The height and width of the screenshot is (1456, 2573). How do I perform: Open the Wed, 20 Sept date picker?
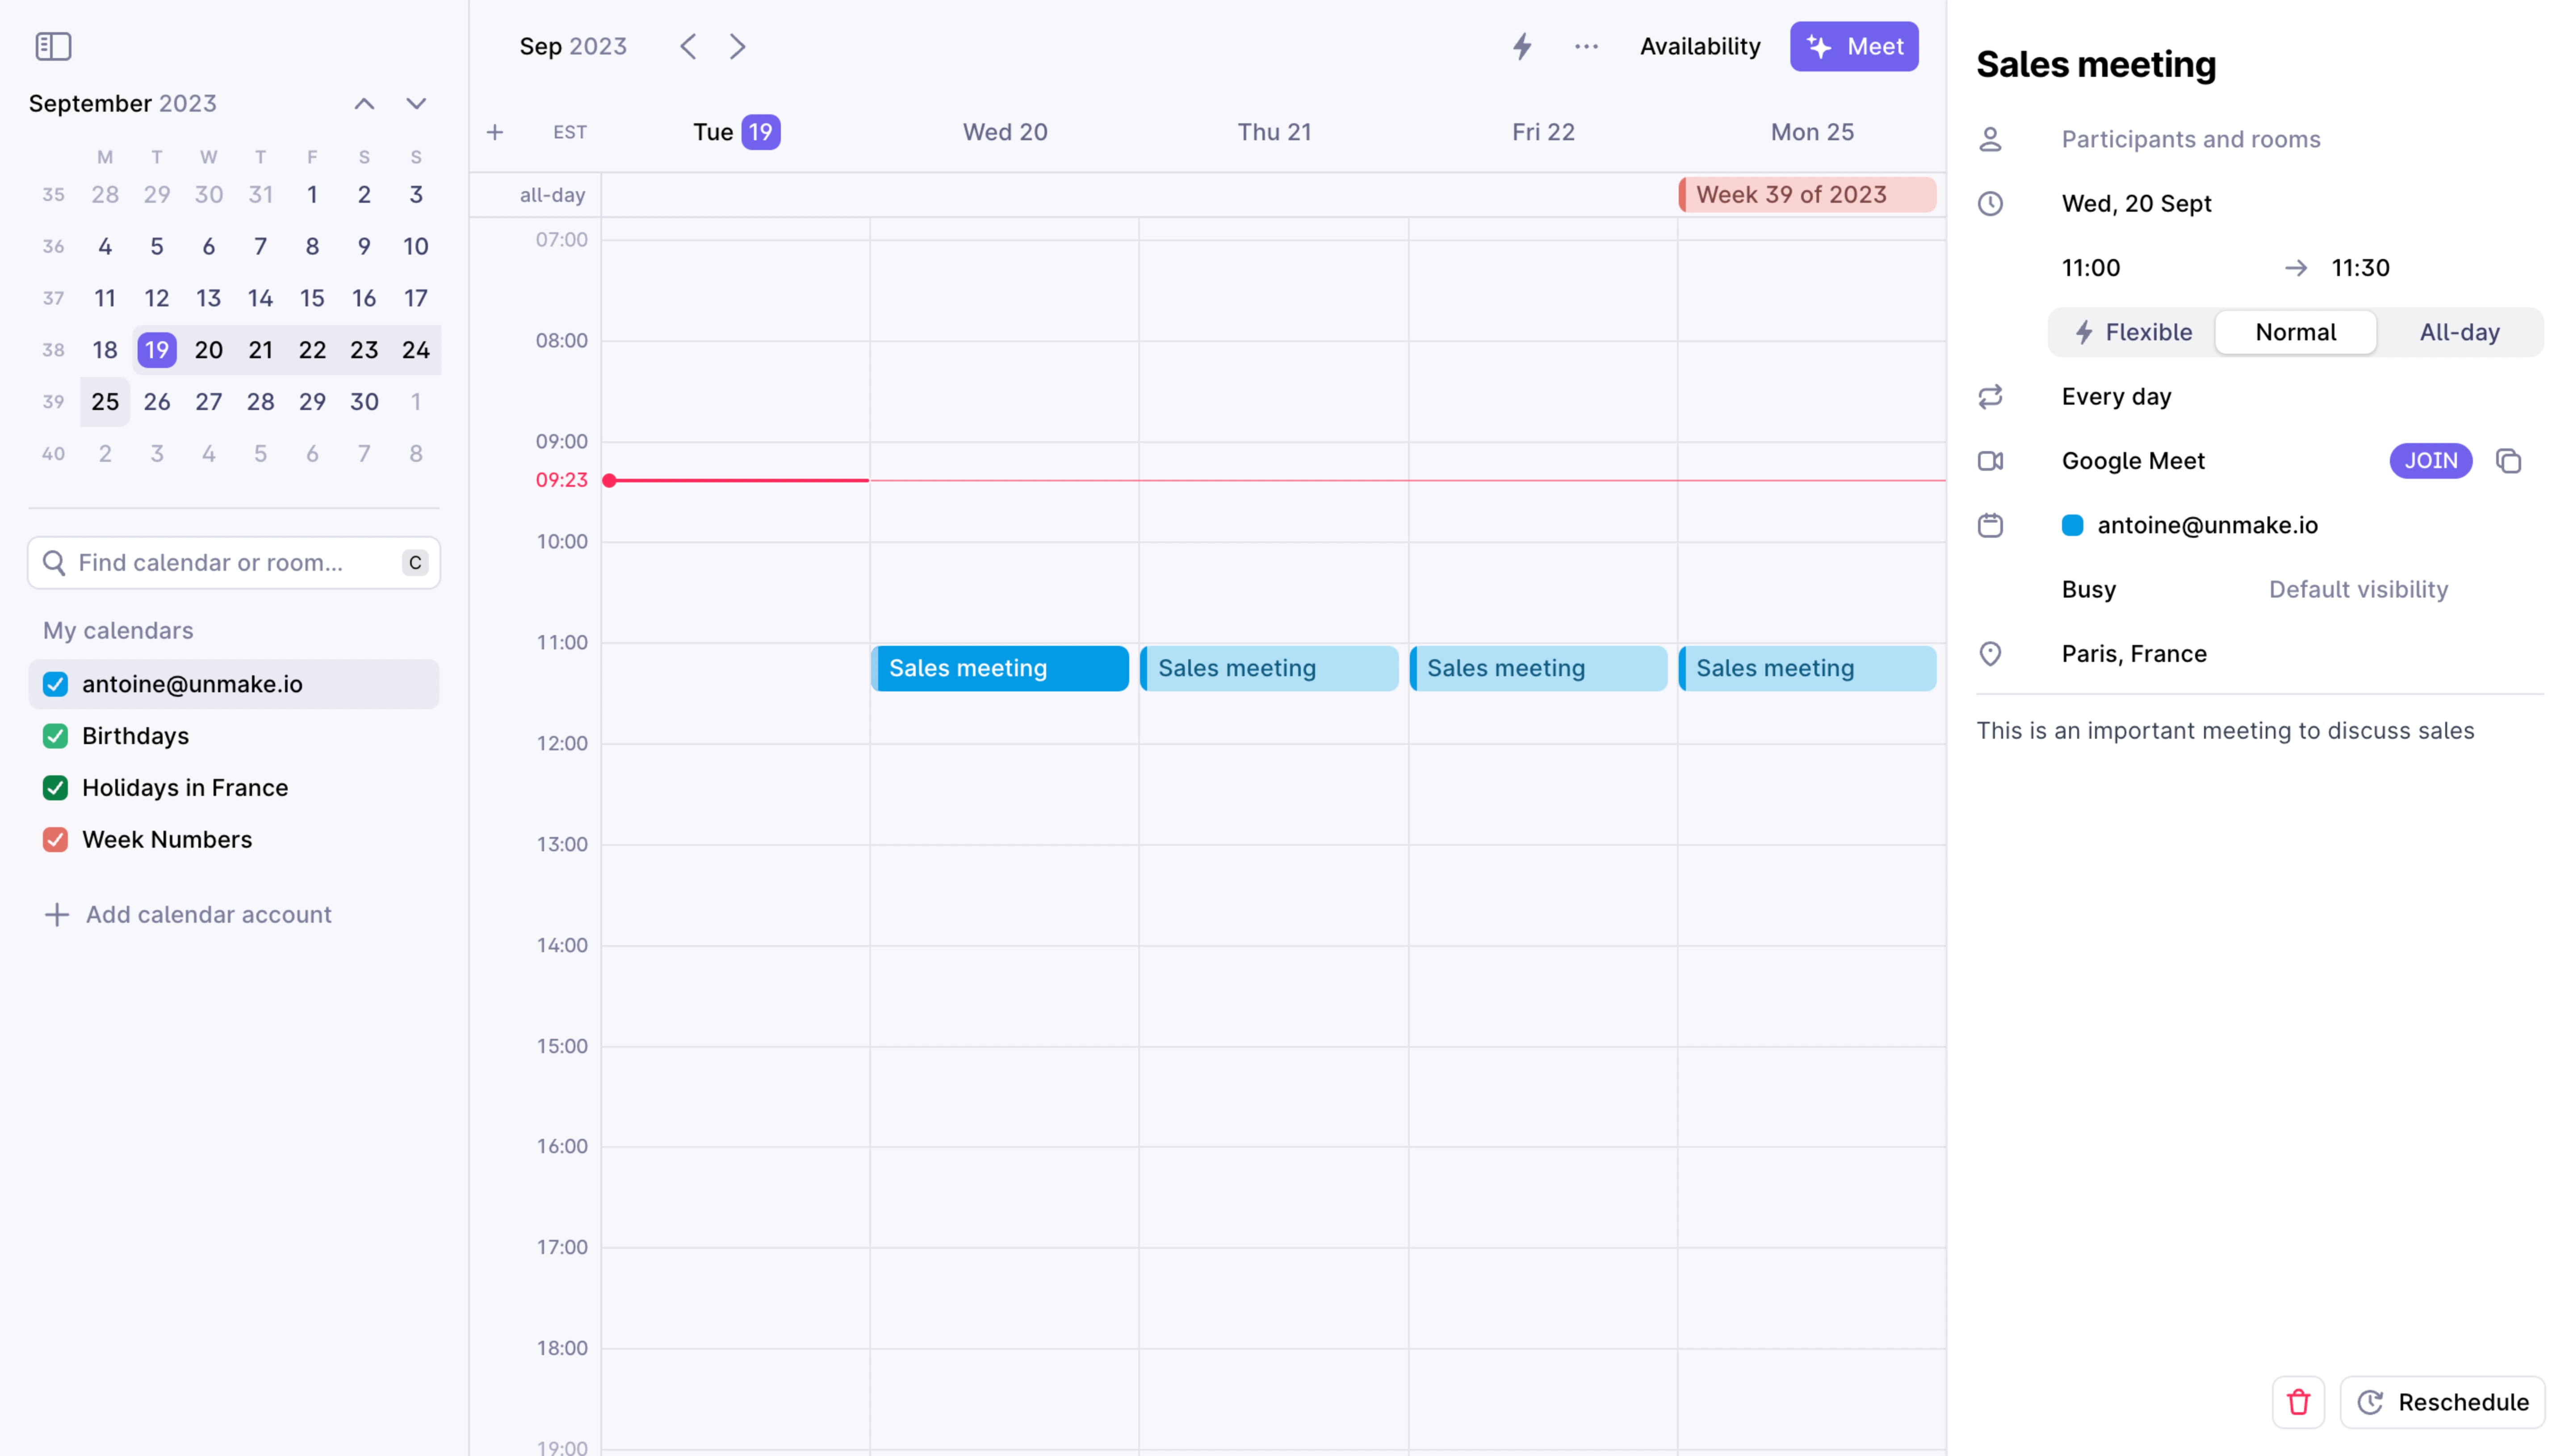[2136, 204]
